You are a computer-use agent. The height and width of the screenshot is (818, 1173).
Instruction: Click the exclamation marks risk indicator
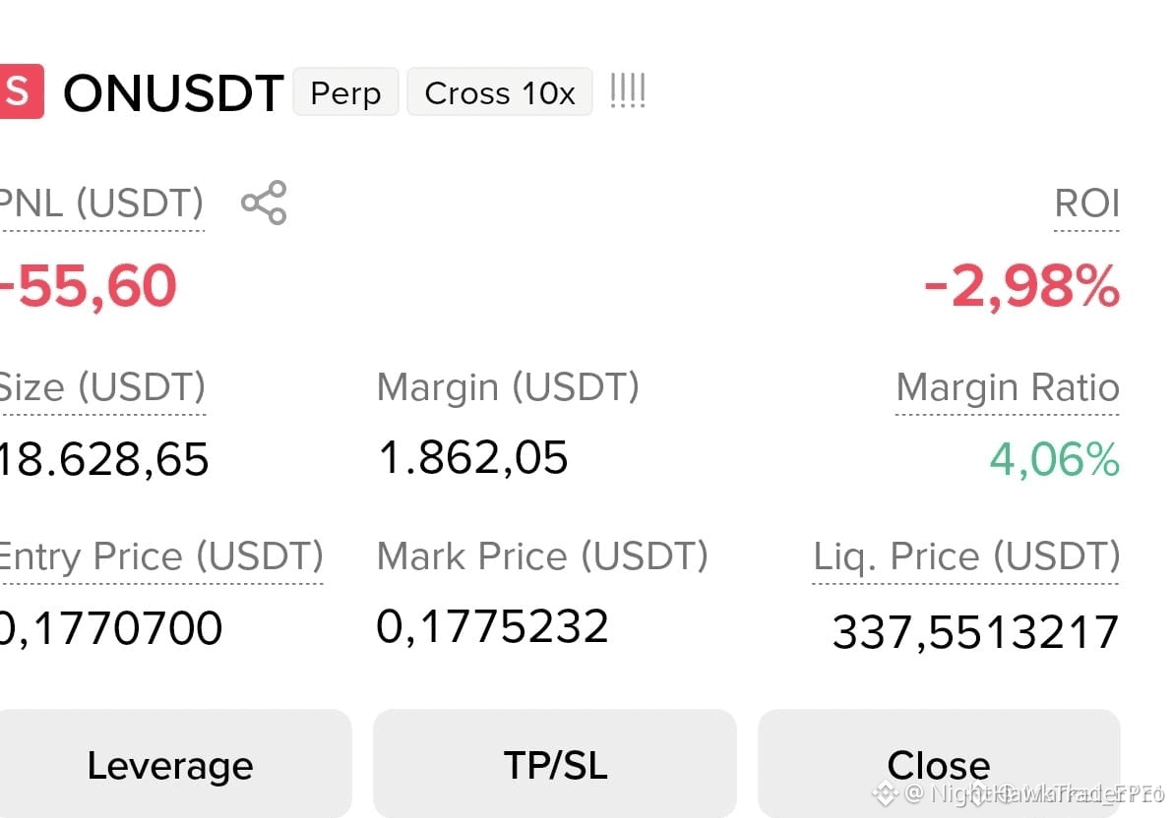[x=628, y=91]
